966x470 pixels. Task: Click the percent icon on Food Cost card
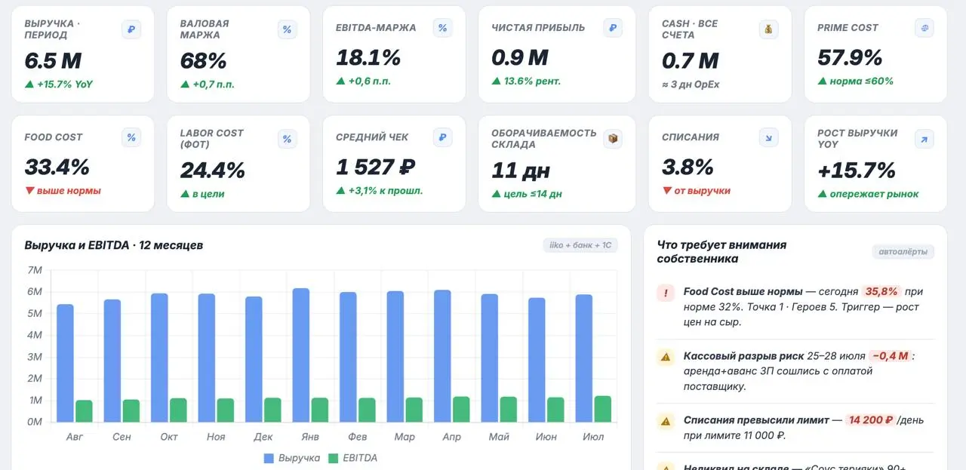pyautogui.click(x=131, y=137)
